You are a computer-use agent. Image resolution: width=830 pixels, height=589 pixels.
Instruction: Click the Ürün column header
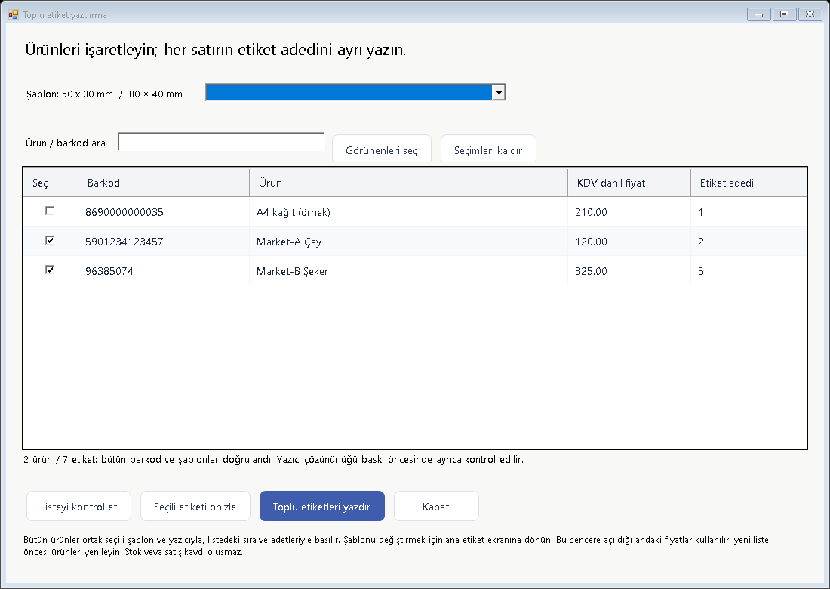click(x=408, y=183)
